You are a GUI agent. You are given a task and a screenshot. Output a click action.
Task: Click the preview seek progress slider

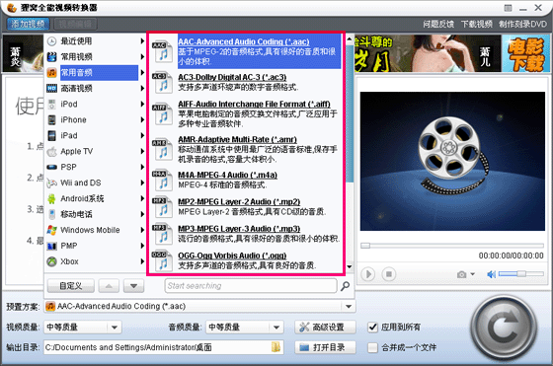pyautogui.click(x=452, y=246)
